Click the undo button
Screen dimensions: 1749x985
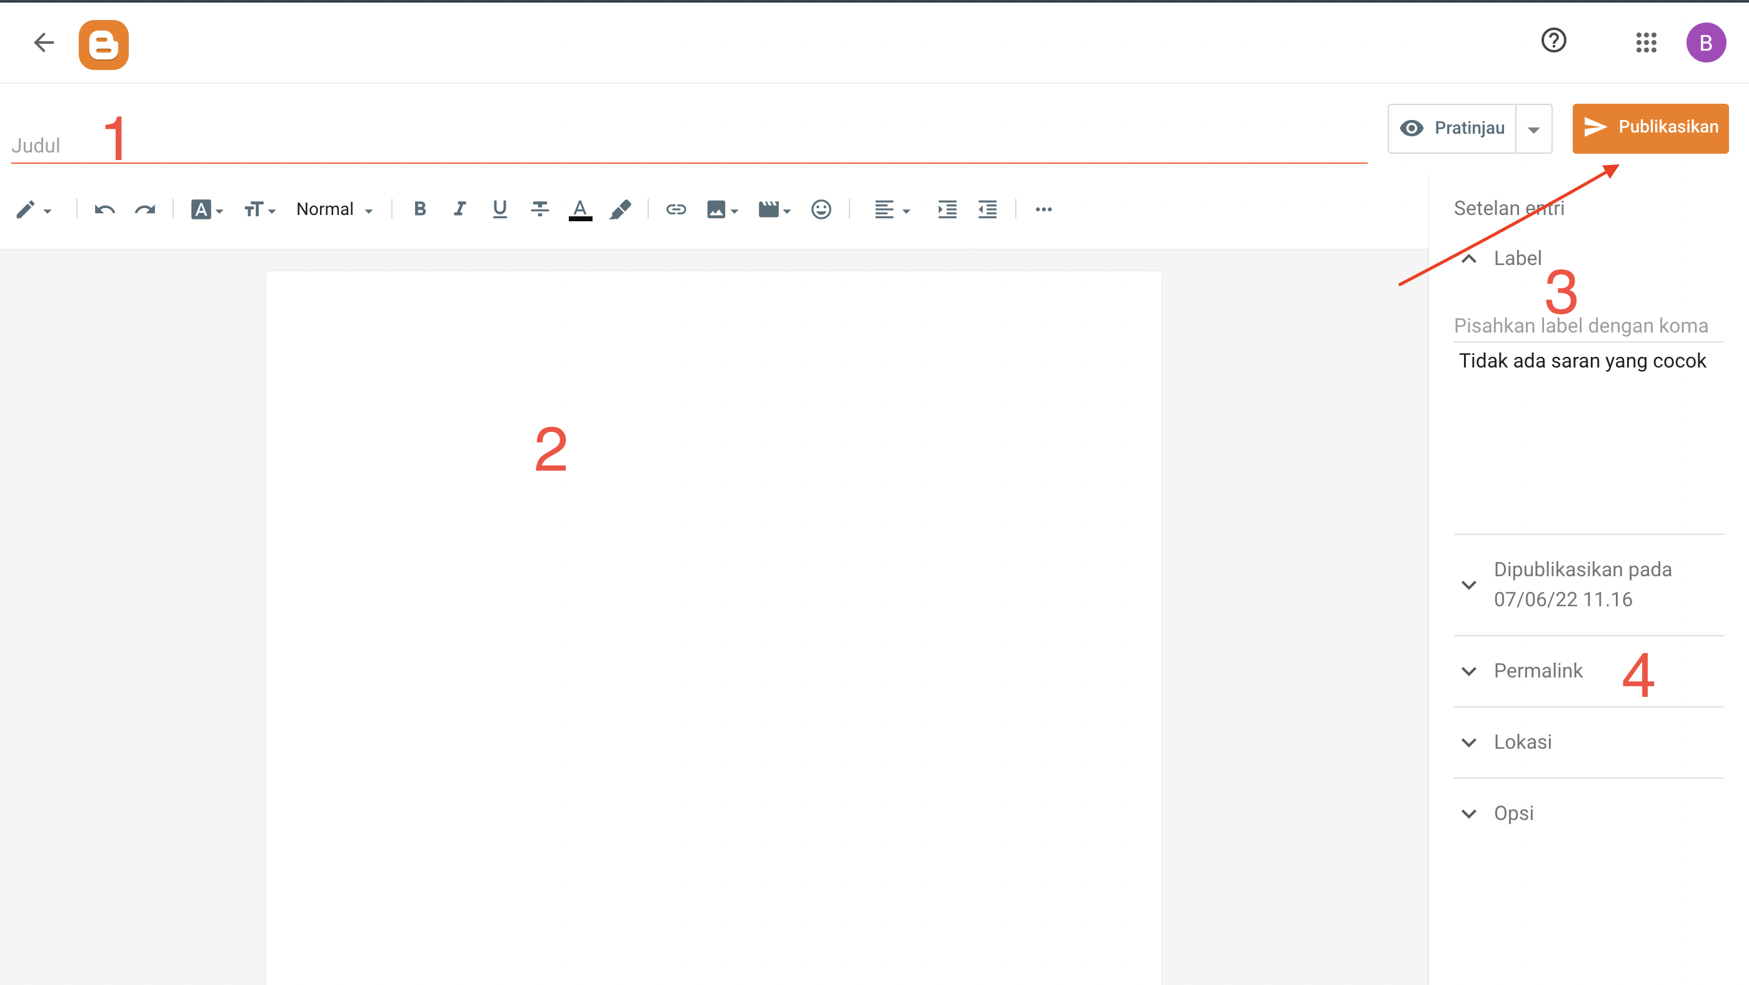coord(104,209)
